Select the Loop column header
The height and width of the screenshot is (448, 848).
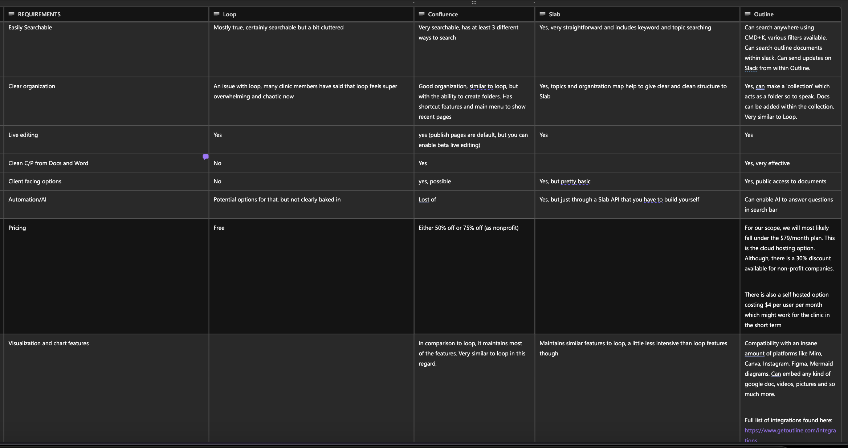[311, 14]
